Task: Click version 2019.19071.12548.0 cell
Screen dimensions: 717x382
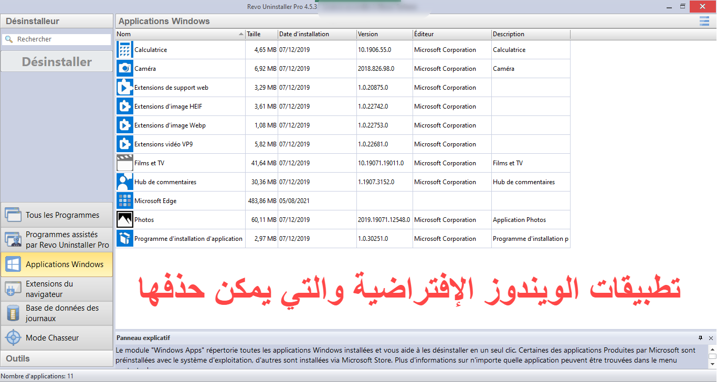Action: 384,220
